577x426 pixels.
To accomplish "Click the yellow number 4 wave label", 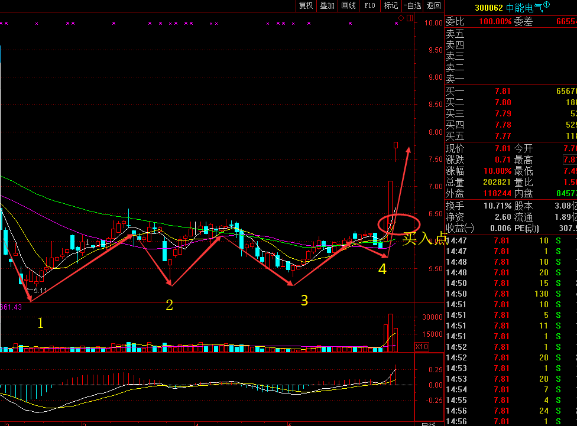I will (x=382, y=269).
